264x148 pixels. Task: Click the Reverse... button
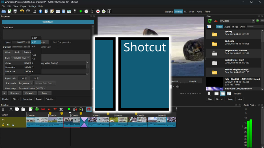[x=15, y=93]
